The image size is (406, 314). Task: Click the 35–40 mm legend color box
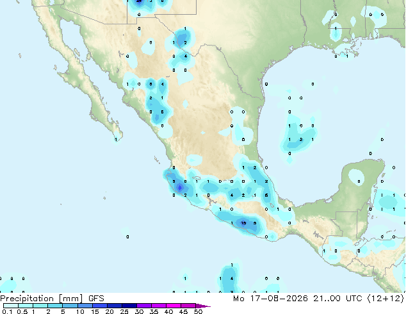coord(158,306)
